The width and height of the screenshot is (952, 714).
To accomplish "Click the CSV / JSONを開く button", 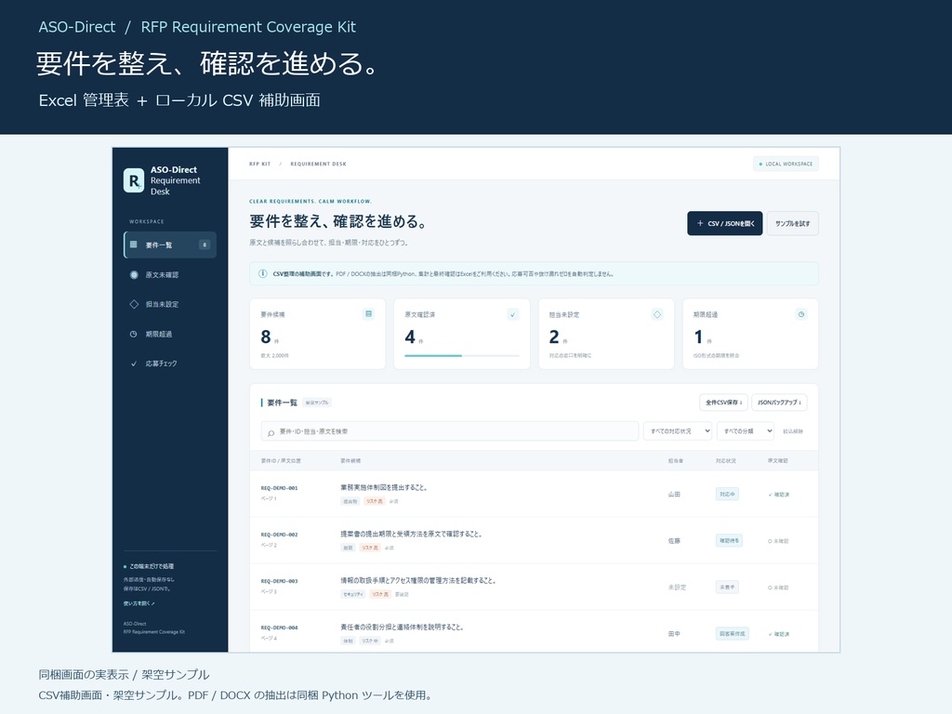I will tap(725, 223).
